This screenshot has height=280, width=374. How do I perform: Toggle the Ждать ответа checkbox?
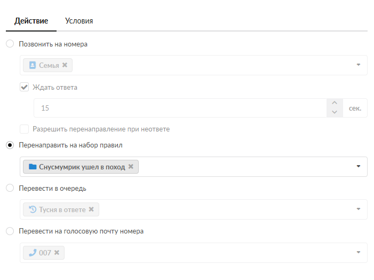(x=24, y=87)
